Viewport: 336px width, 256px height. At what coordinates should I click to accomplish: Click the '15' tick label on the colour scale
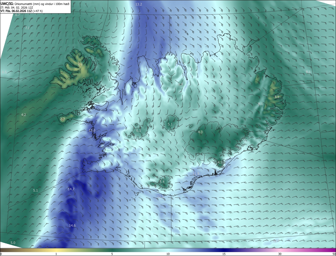point(224,254)
